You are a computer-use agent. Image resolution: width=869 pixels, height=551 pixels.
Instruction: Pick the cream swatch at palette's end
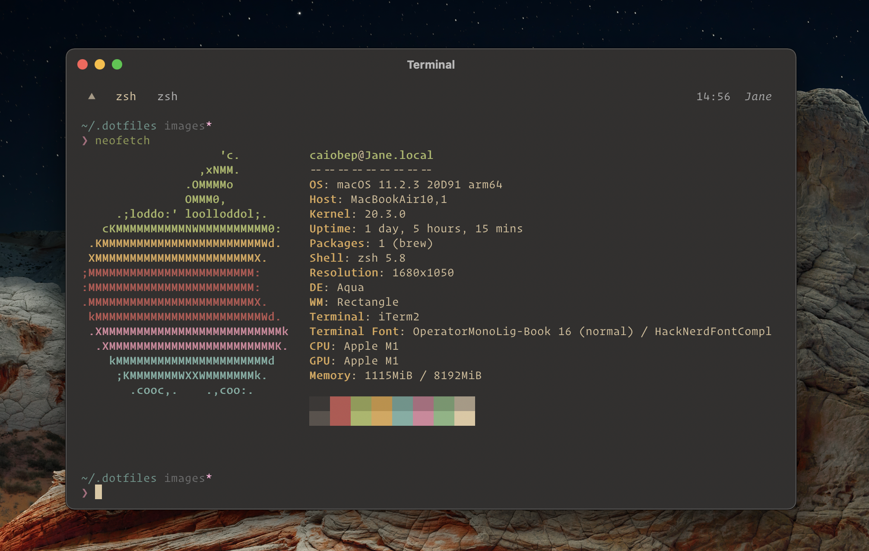(464, 418)
